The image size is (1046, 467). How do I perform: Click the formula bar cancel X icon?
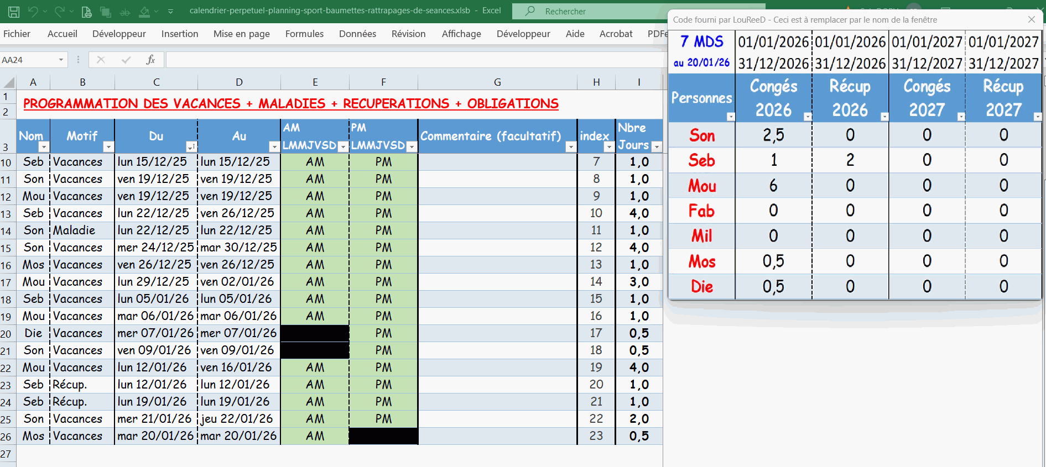pos(101,60)
